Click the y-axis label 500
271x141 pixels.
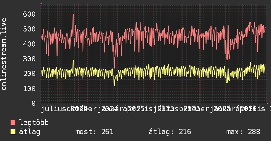pyautogui.click(x=29, y=29)
